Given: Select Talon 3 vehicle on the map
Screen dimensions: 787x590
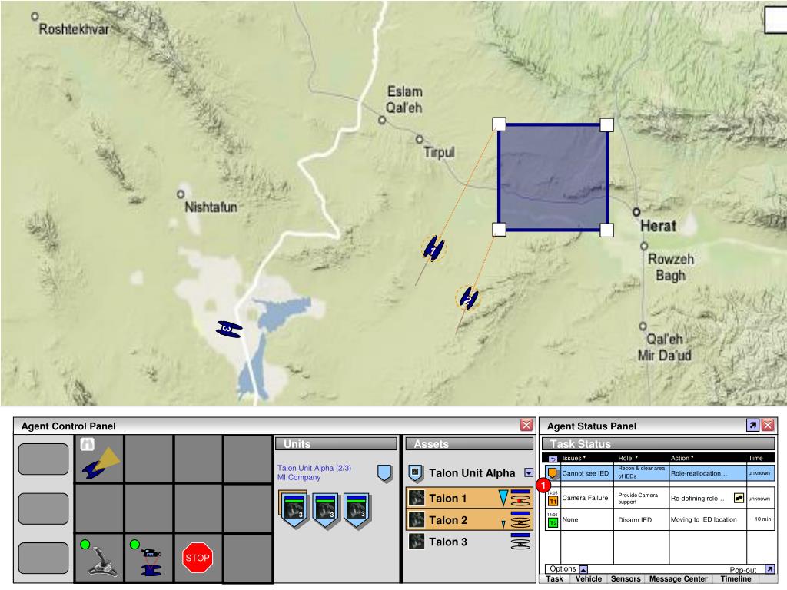Looking at the screenshot, I should click(229, 329).
